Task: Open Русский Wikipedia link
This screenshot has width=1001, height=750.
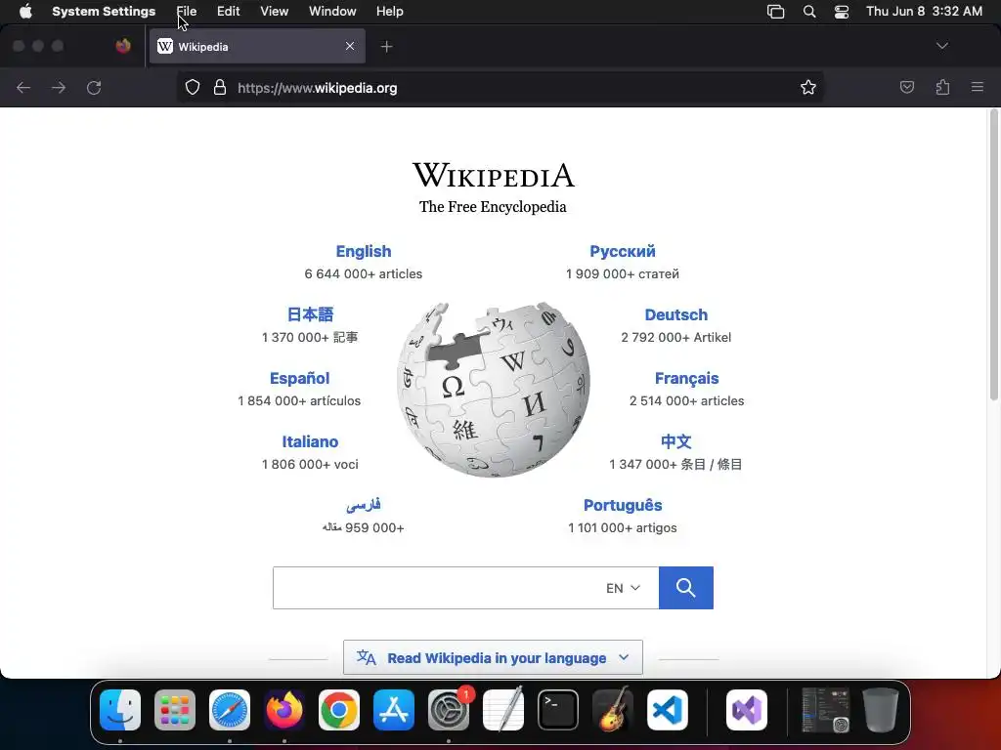Action: pyautogui.click(x=623, y=251)
